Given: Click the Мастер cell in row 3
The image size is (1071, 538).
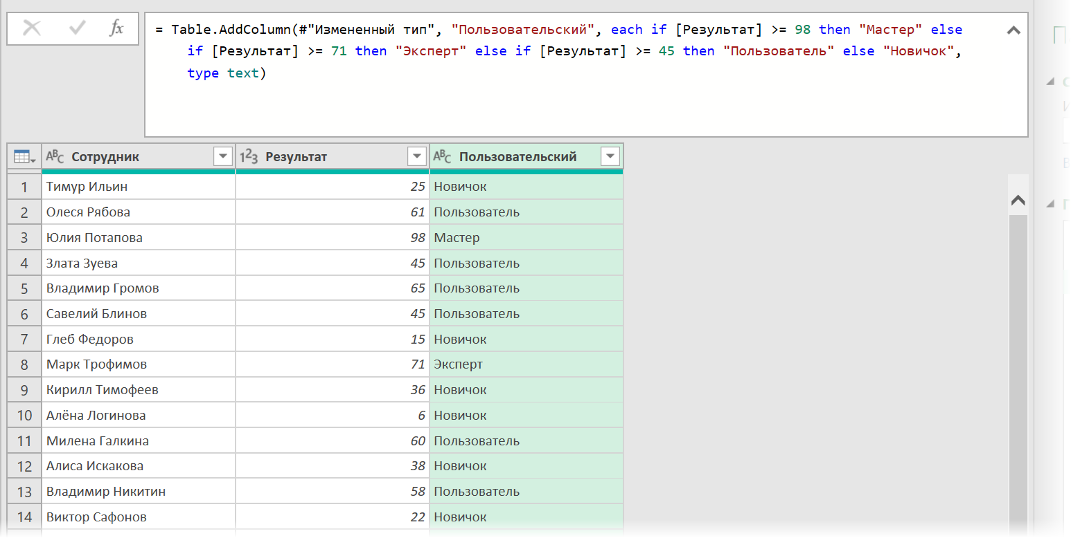Looking at the screenshot, I should (x=526, y=238).
